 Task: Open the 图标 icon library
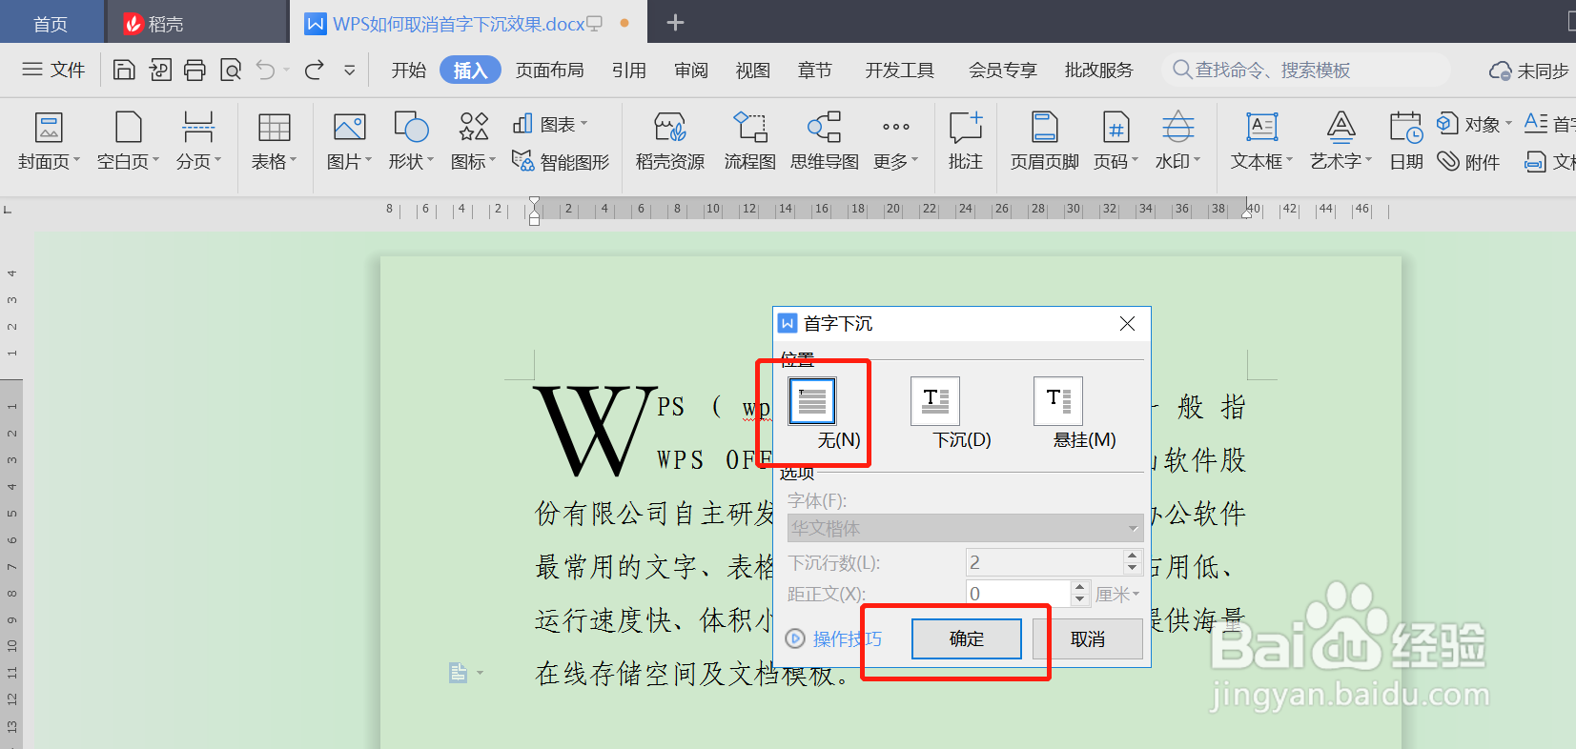pyautogui.click(x=473, y=141)
